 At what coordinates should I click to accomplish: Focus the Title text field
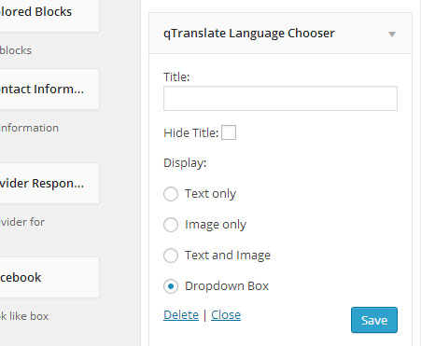coord(280,98)
